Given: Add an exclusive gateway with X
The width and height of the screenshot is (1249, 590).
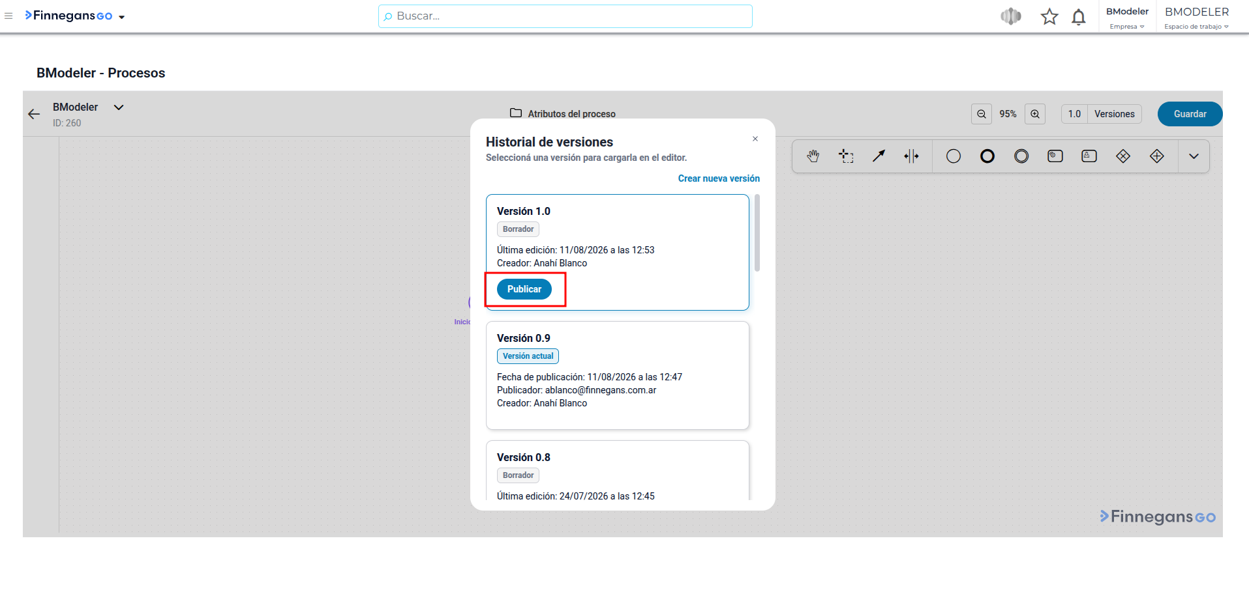Looking at the screenshot, I should click(1123, 156).
